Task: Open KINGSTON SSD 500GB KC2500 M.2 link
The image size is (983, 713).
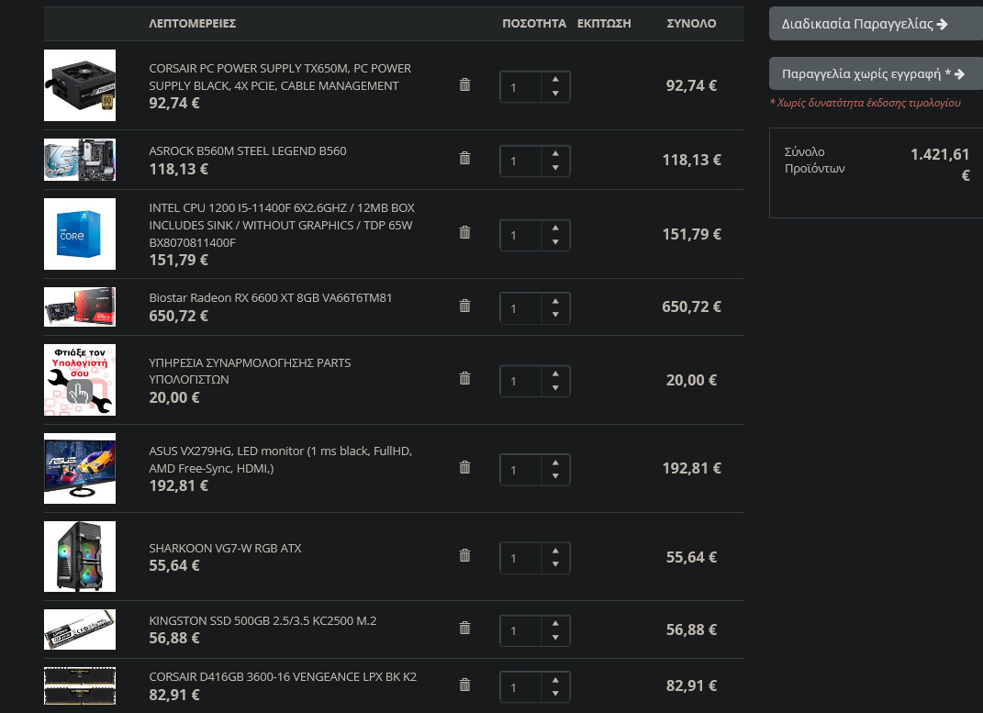Action: 263,621
